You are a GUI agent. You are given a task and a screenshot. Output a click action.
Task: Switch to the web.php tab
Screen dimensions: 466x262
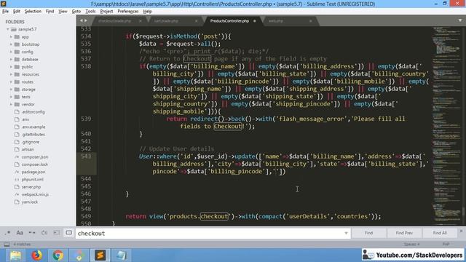click(276, 21)
